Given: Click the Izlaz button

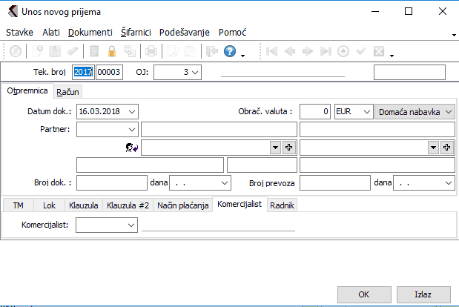Looking at the screenshot, I should pos(423,294).
